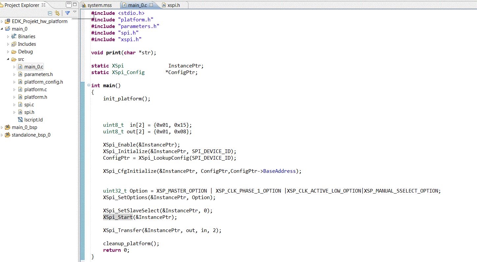
Task: Collapse all items in Project Explorer
Action: pyautogui.click(x=50, y=13)
